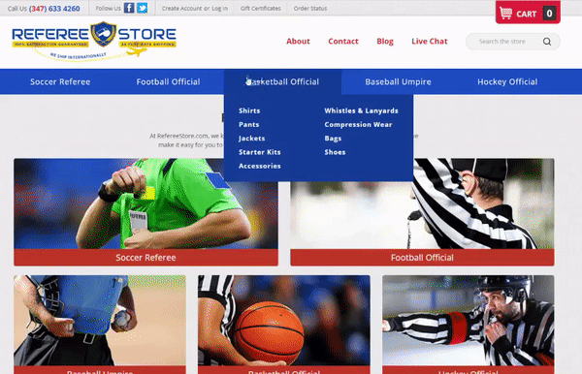Click the shopping cart icon

pyautogui.click(x=505, y=14)
